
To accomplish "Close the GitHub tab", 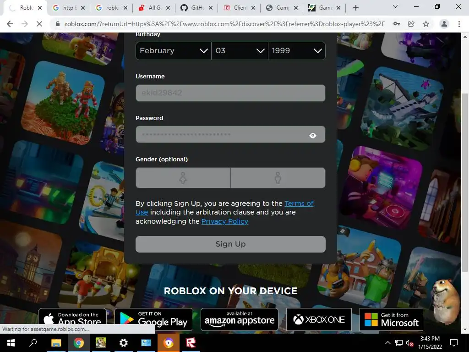I will (211, 8).
